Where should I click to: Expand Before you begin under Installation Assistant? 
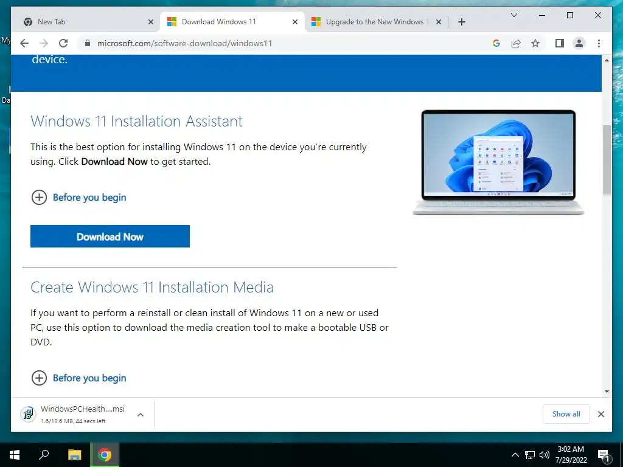(78, 198)
